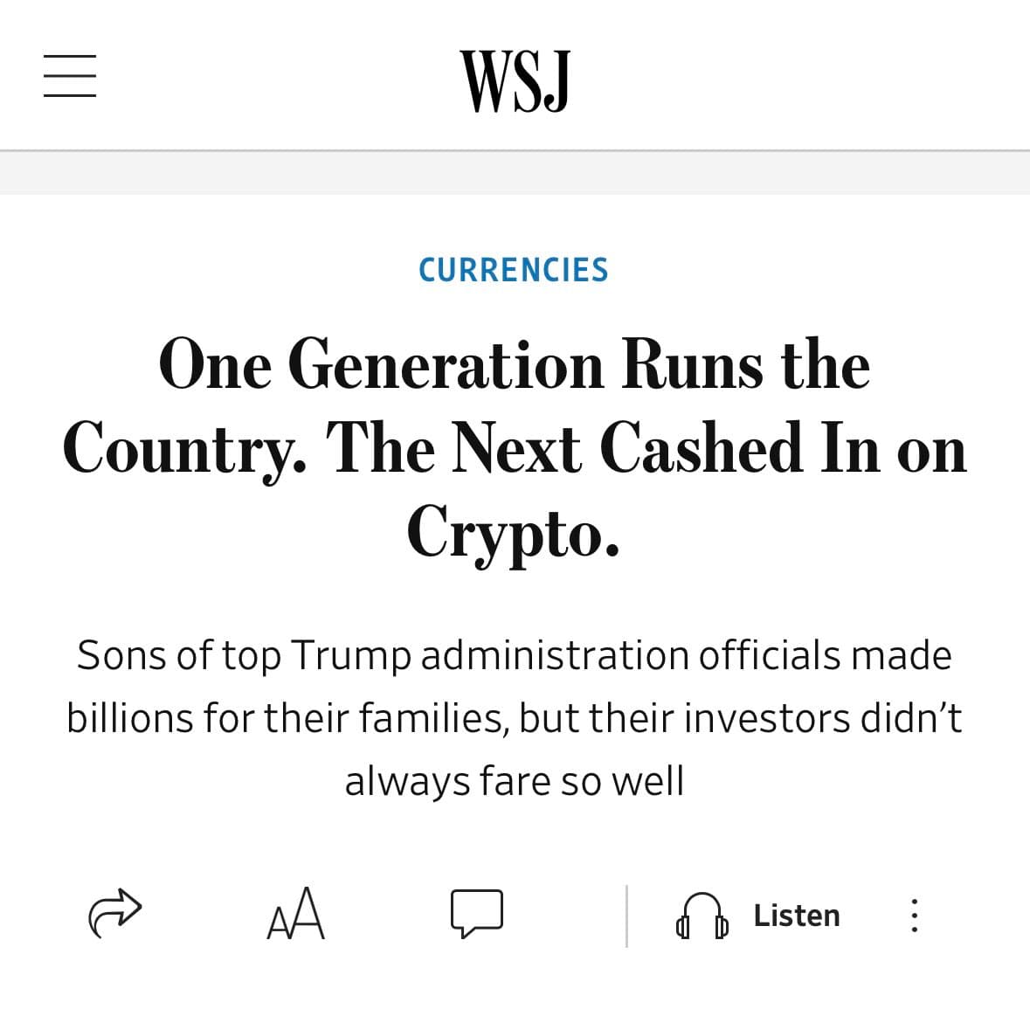Tap the share arrow icon
Image resolution: width=1030 pixels, height=1030 pixels.
(114, 914)
